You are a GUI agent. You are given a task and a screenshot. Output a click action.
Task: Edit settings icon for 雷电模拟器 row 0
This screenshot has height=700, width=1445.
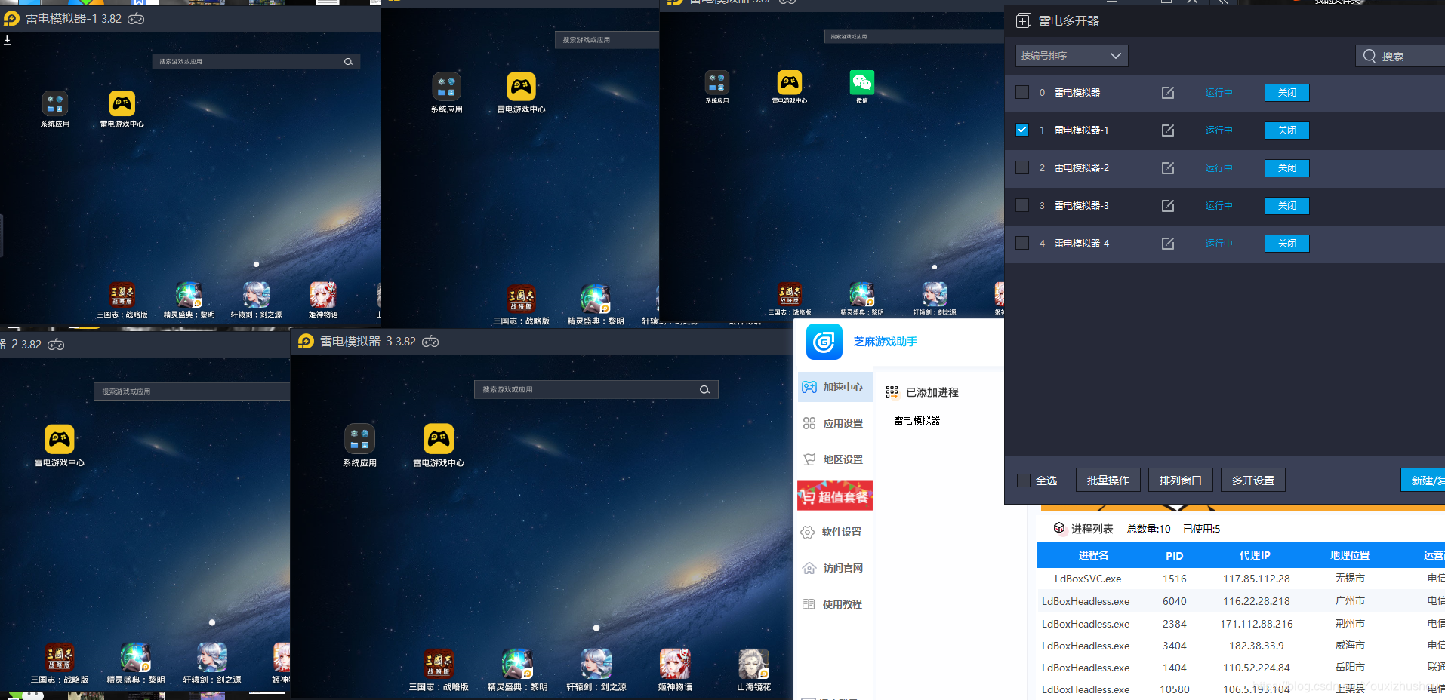coord(1168,92)
